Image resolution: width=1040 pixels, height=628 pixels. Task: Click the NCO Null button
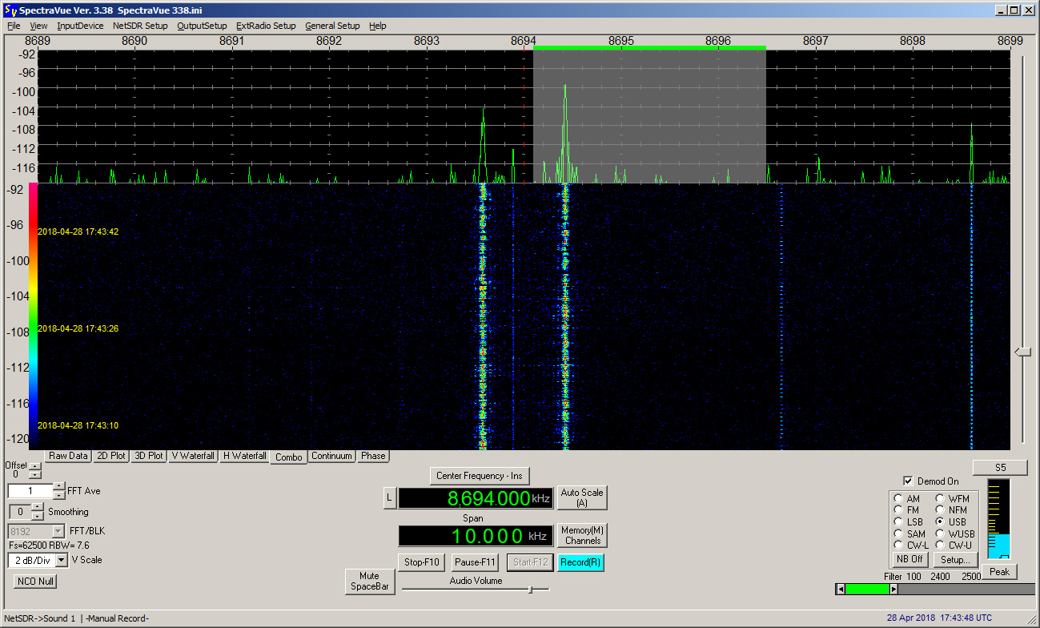pyautogui.click(x=35, y=582)
